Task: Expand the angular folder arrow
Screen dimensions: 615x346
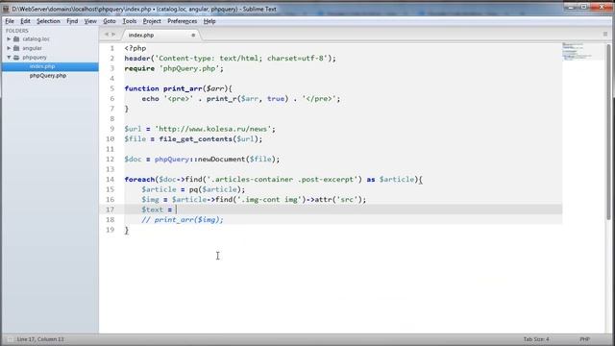Action: click(9, 48)
